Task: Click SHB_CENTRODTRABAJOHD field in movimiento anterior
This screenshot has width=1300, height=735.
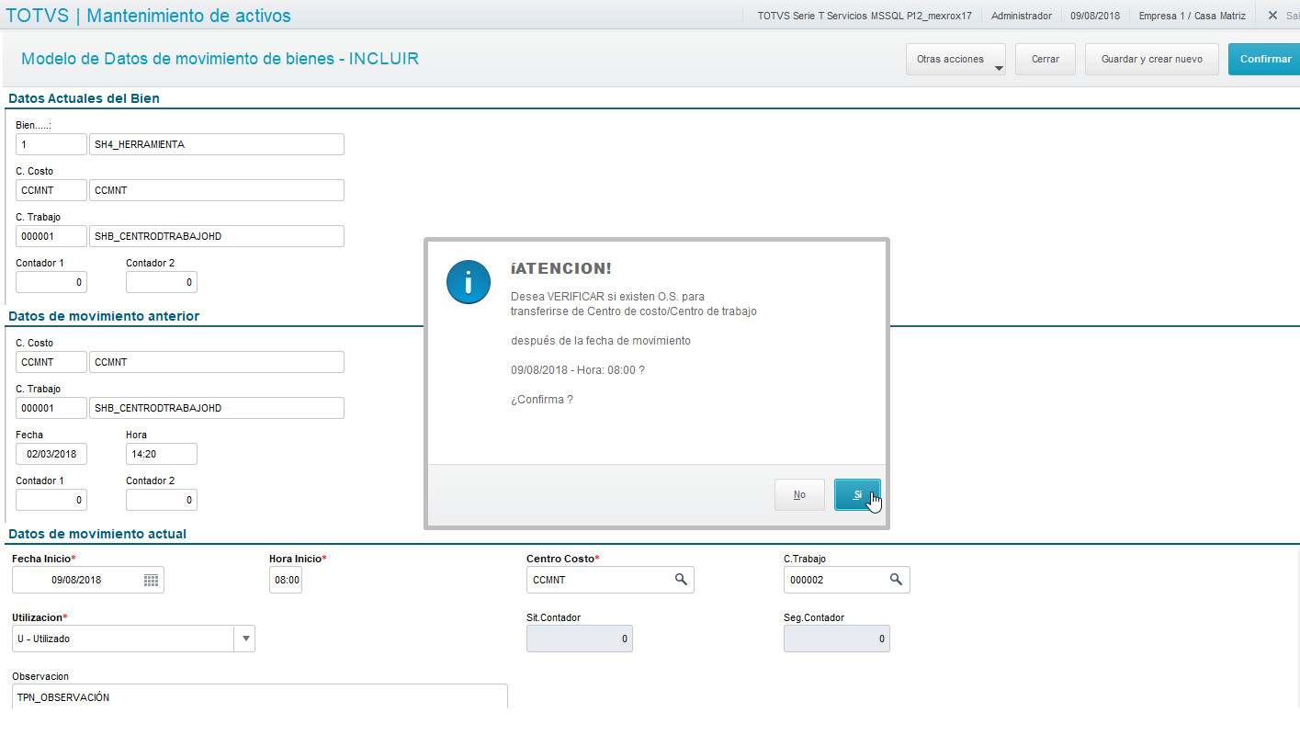Action: [x=217, y=408]
